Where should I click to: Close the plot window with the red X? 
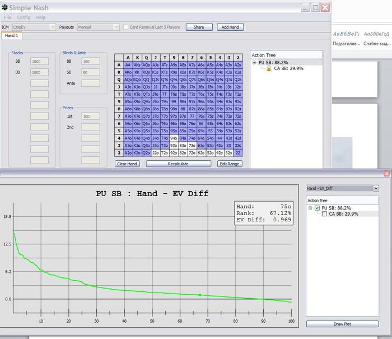tap(386, 173)
